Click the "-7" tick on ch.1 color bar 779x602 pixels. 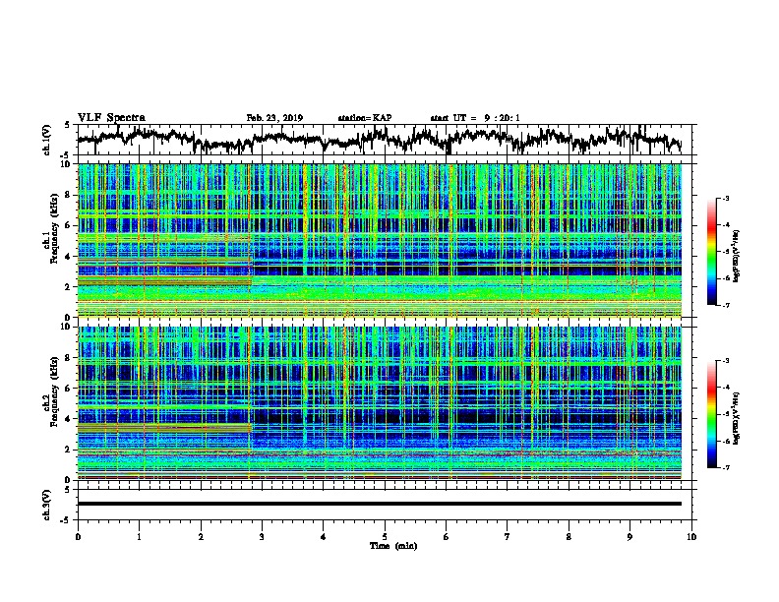pyautogui.click(x=725, y=305)
